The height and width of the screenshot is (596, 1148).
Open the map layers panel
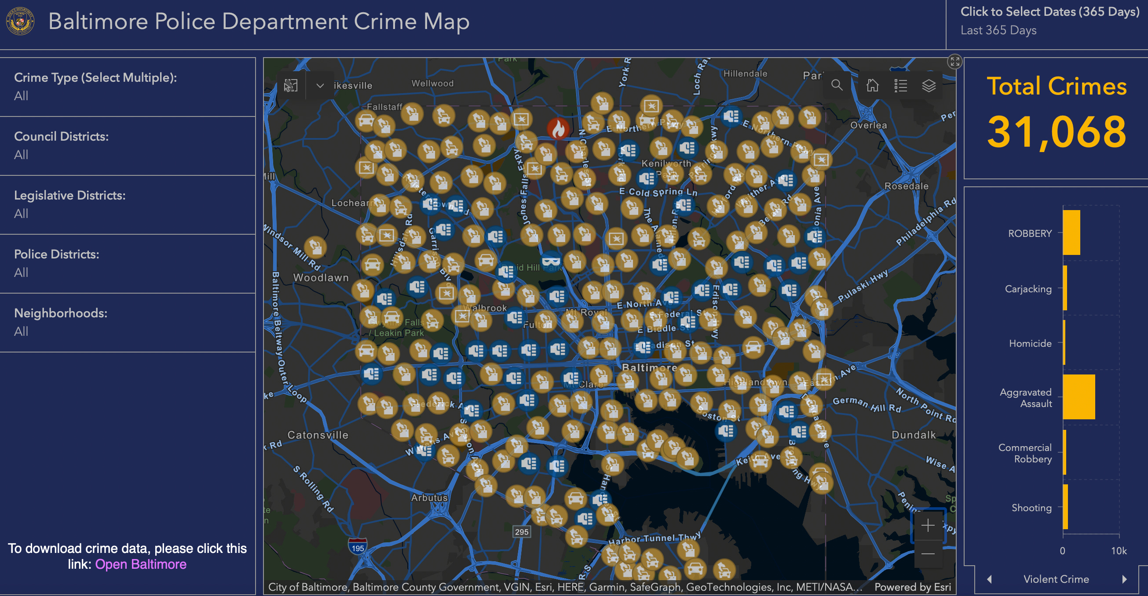[929, 85]
